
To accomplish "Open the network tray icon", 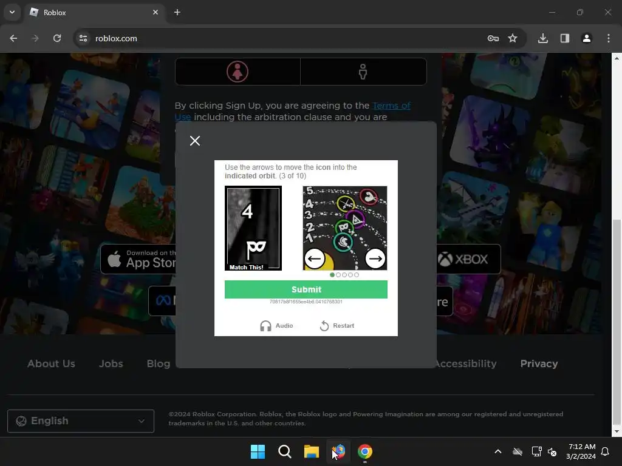I will point(537,451).
